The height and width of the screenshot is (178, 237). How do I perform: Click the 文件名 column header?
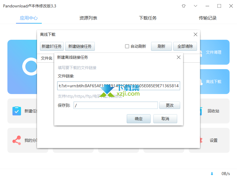point(47,58)
